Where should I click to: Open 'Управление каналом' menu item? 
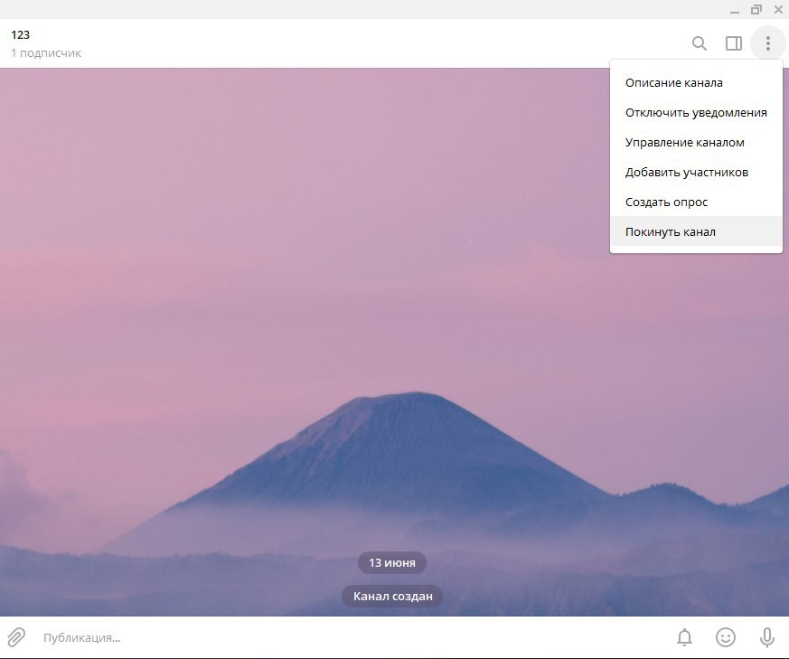pos(696,142)
